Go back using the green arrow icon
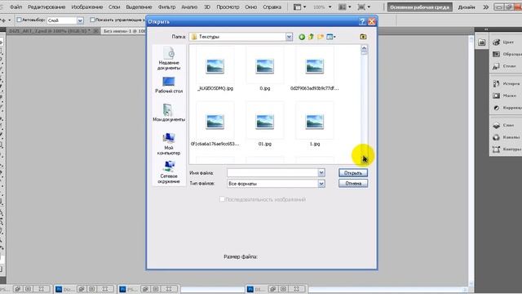The image size is (522, 294). (302, 37)
